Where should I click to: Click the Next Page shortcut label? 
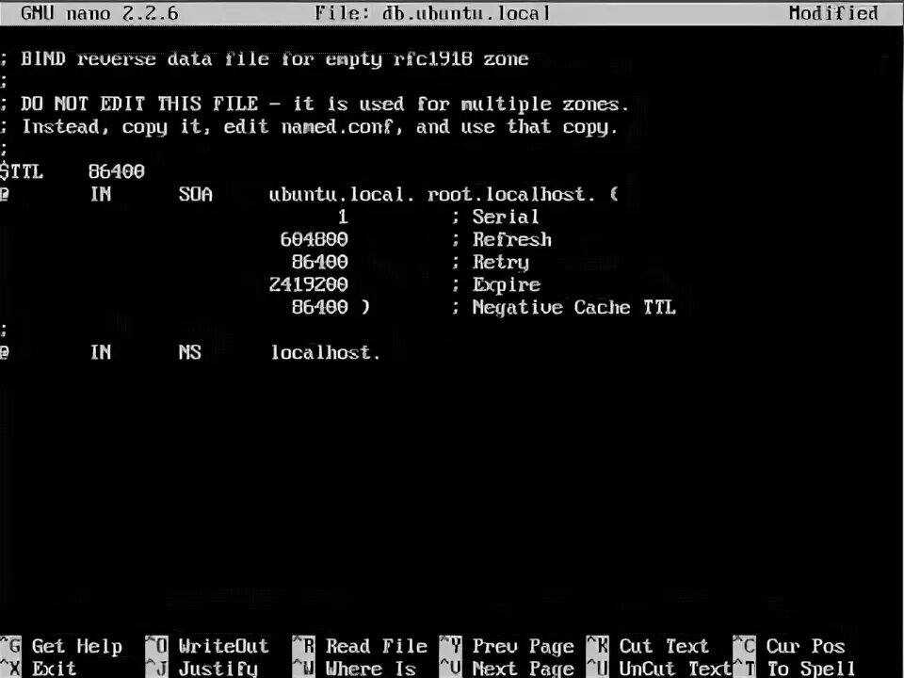523,669
